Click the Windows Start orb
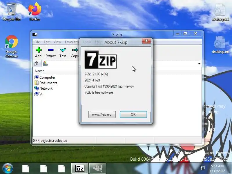This screenshot has height=174, width=232. [x=8, y=168]
